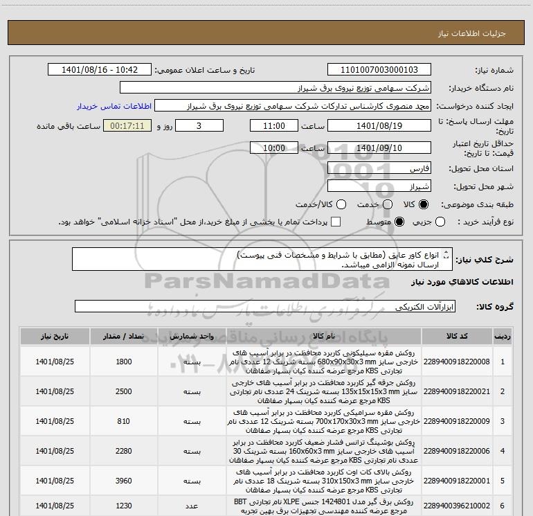533x516 pixels.
Task: Click quantity 810 in row 3
Action: (x=124, y=421)
